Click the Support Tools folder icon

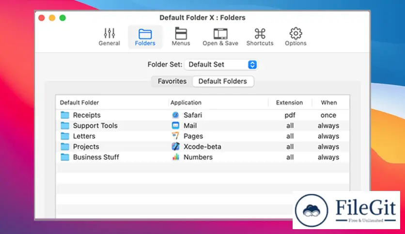point(65,126)
